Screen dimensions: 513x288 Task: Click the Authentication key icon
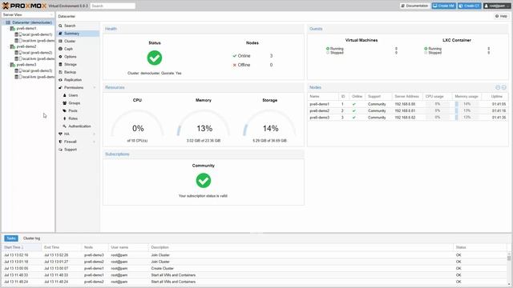(64, 126)
